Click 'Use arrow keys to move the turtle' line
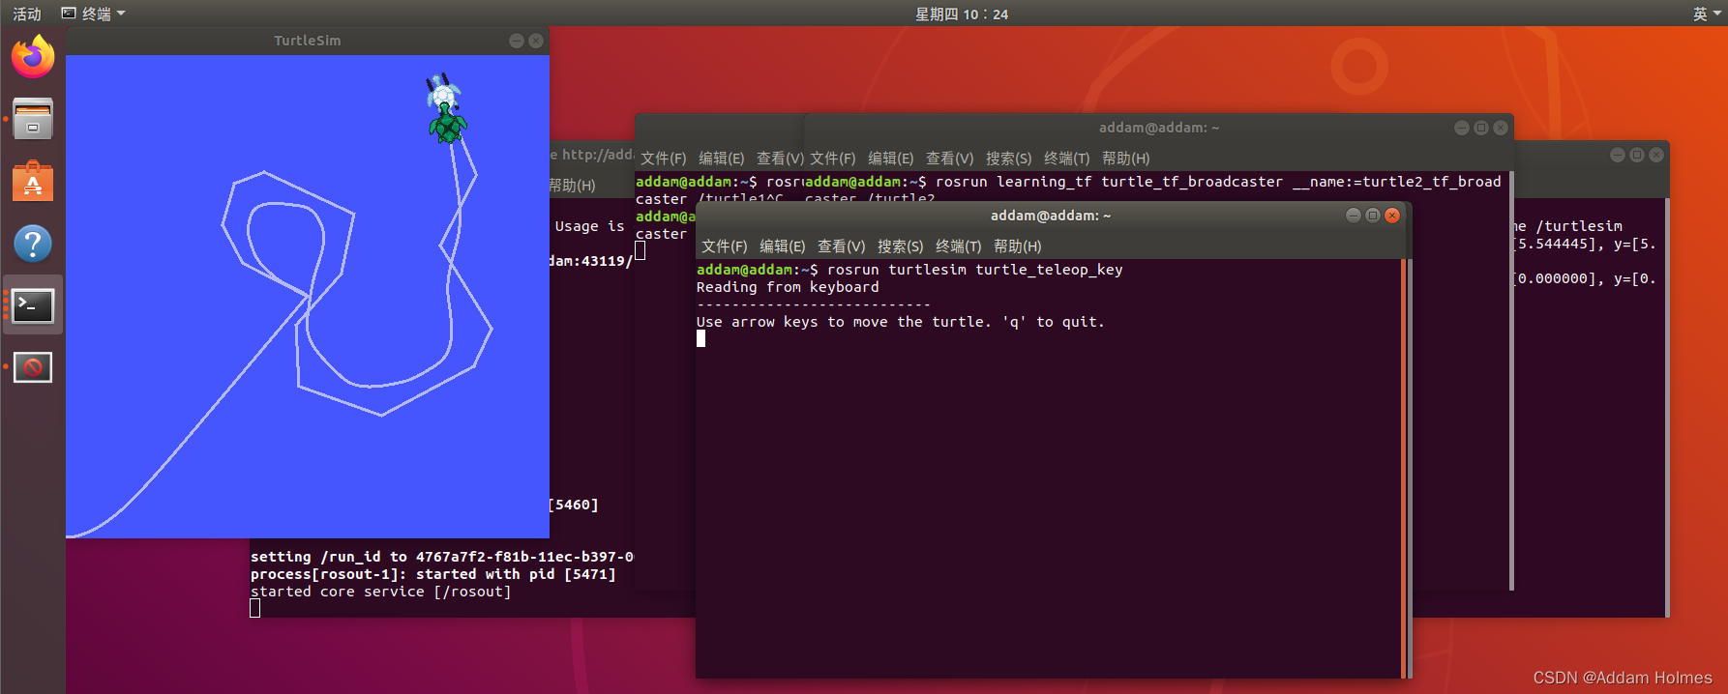 900,322
